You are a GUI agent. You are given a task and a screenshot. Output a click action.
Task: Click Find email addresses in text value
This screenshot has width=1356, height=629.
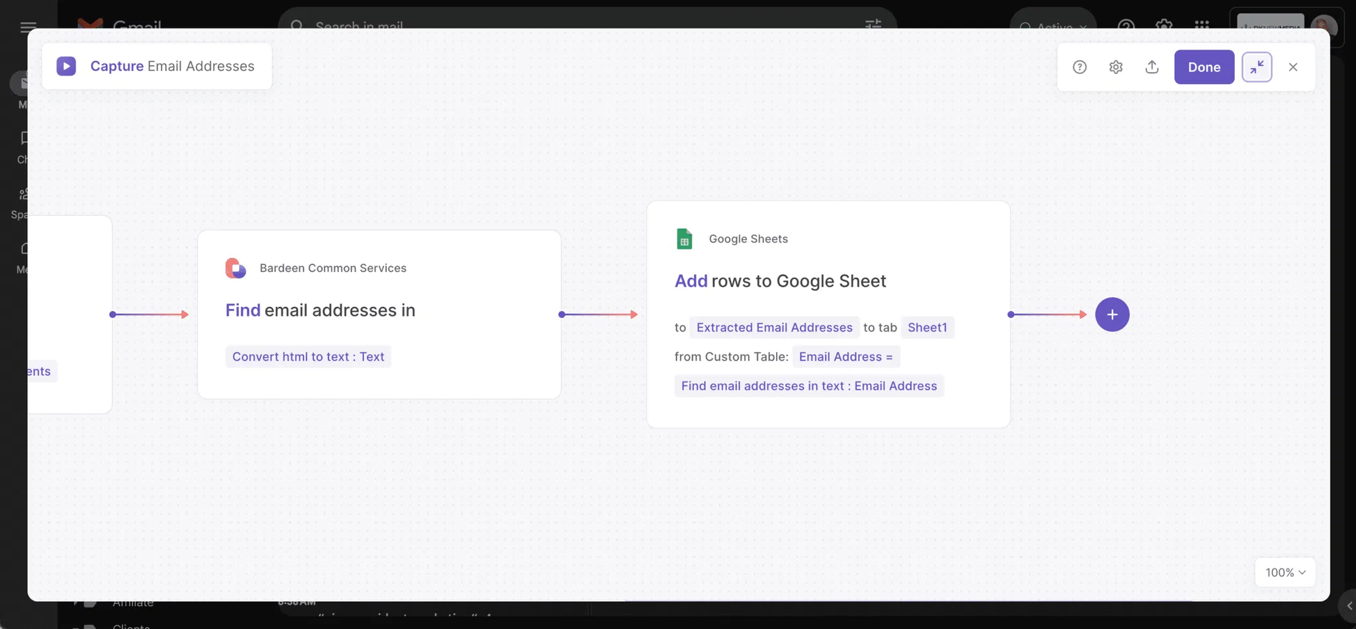pos(808,386)
